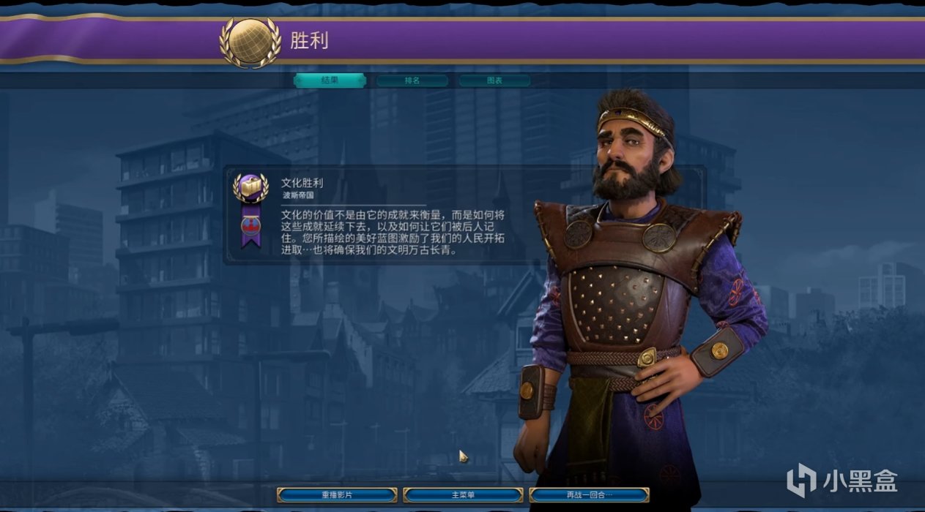The width and height of the screenshot is (925, 512).
Task: Click the 胜利 title text
Action: [309, 40]
